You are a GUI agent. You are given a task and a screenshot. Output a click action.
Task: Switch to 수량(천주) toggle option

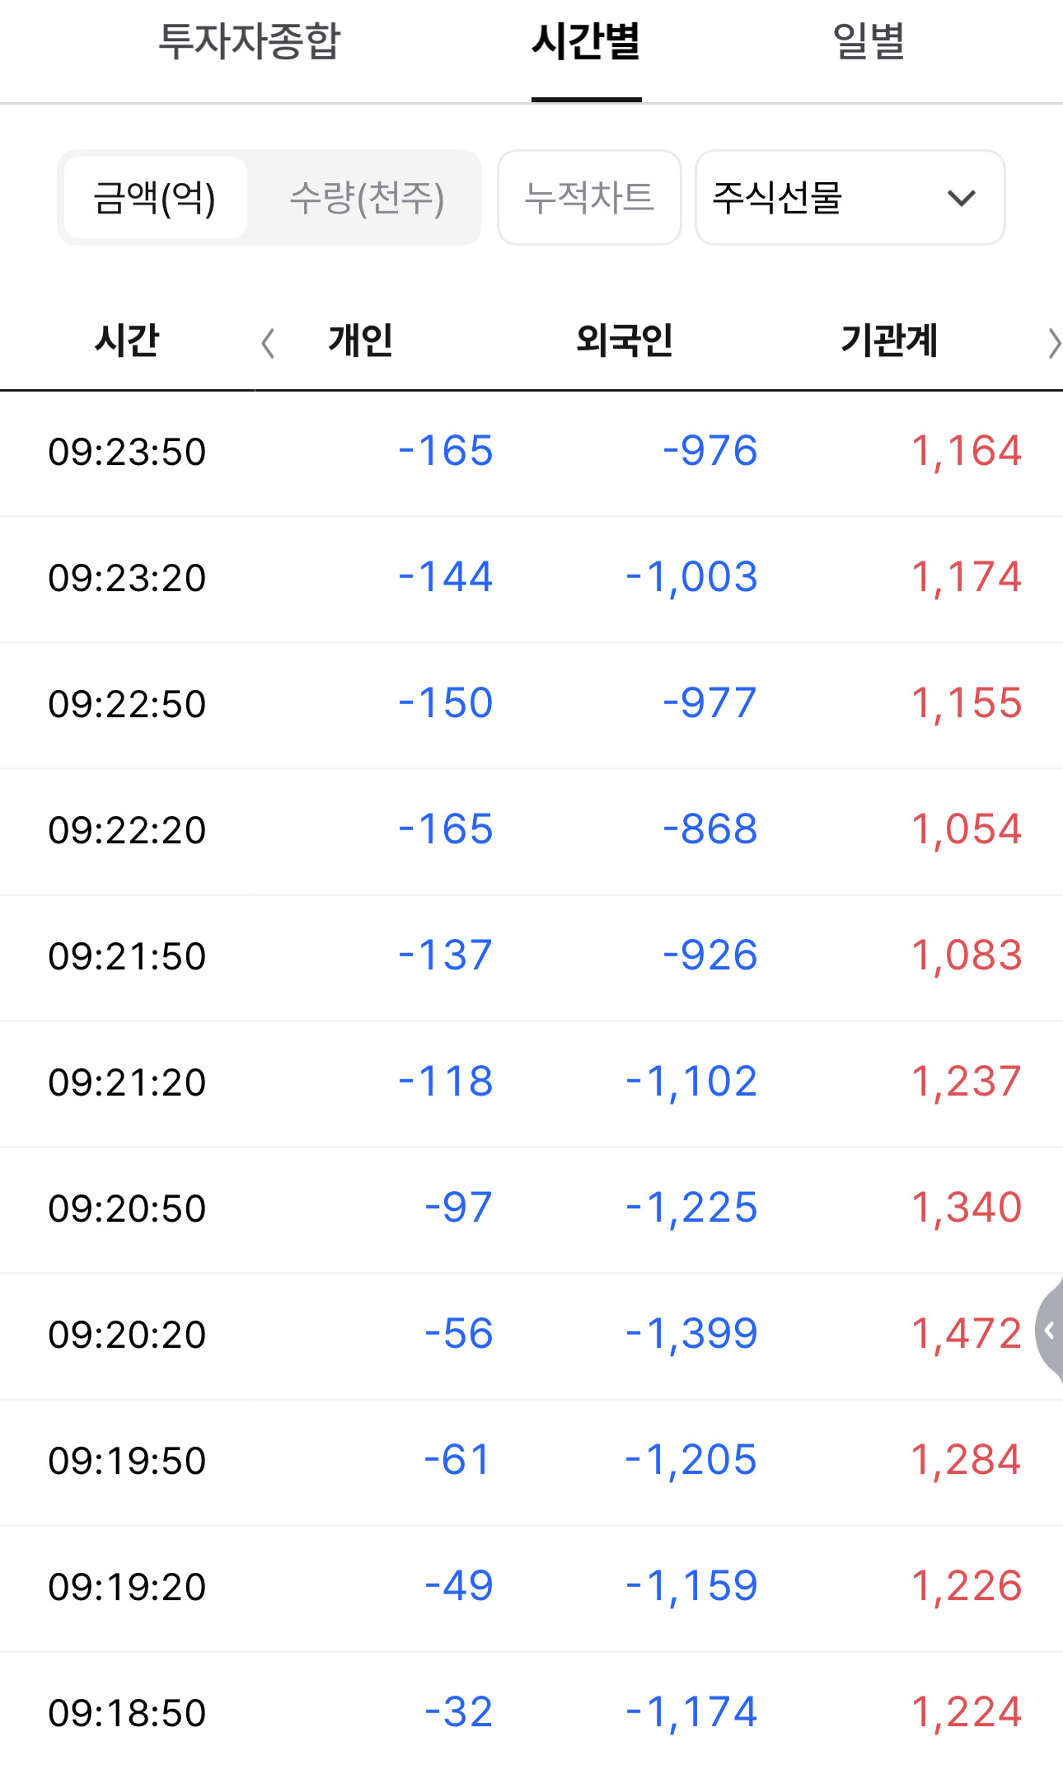[x=367, y=198]
